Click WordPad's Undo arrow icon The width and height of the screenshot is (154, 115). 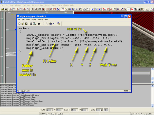[54, 24]
